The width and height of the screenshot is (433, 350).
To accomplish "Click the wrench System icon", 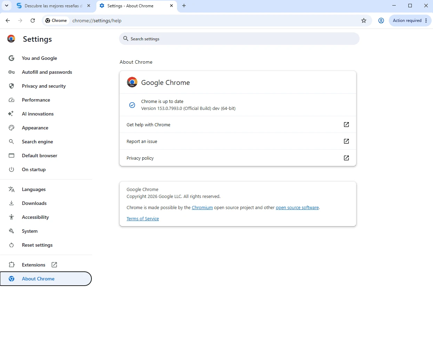I will pyautogui.click(x=11, y=231).
